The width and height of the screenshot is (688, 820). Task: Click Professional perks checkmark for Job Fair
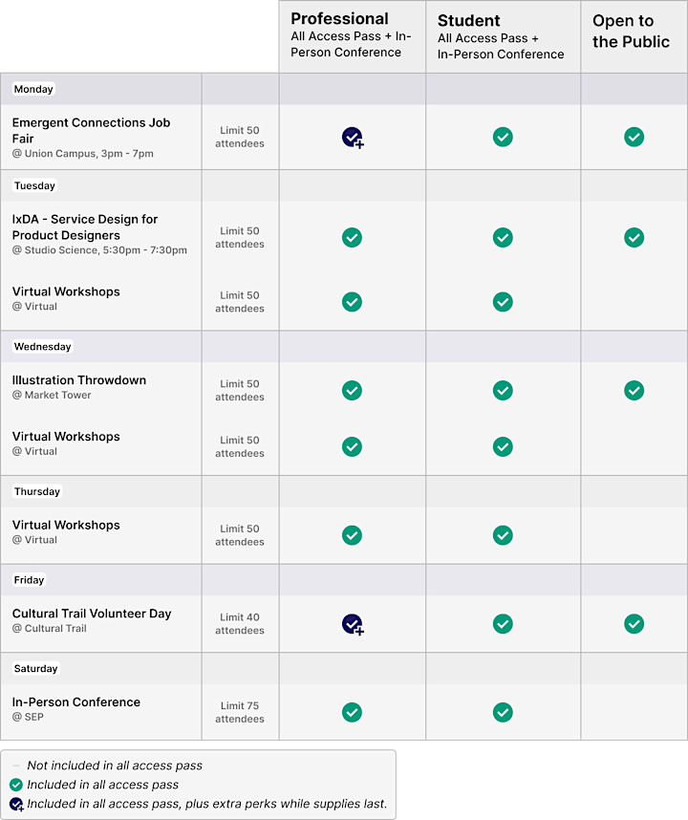click(x=353, y=138)
